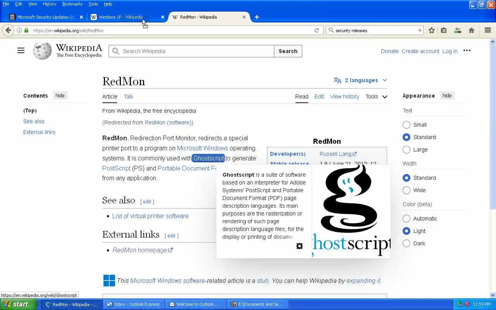Open the browser hamburger menu
496x310 pixels.
pyautogui.click(x=488, y=30)
